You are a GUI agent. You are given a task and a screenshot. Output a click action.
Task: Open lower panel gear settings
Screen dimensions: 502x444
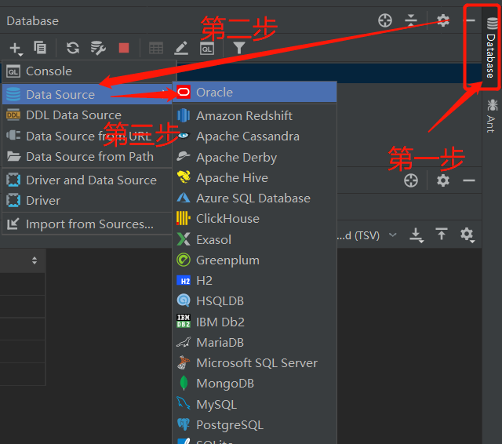[443, 180]
